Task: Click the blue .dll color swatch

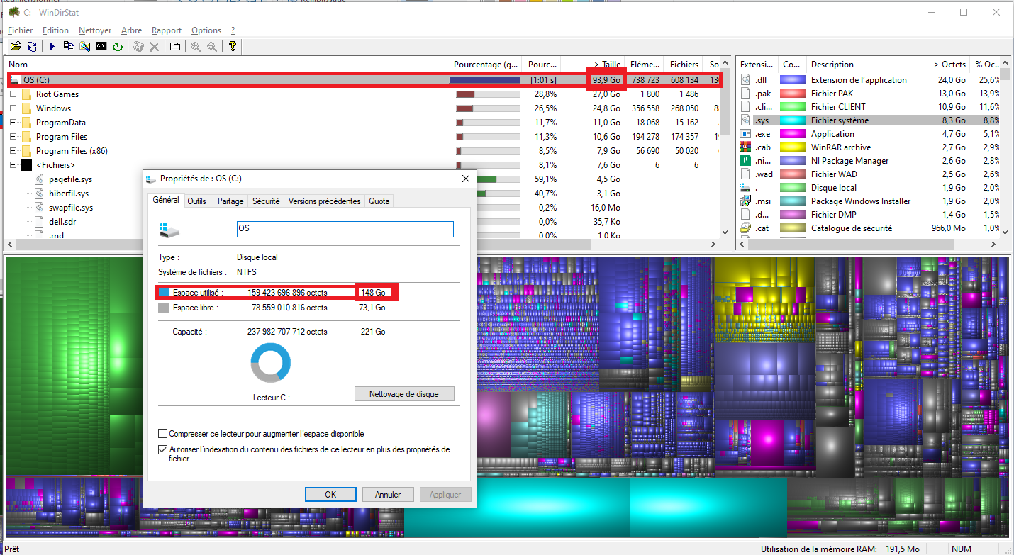Action: click(x=792, y=80)
